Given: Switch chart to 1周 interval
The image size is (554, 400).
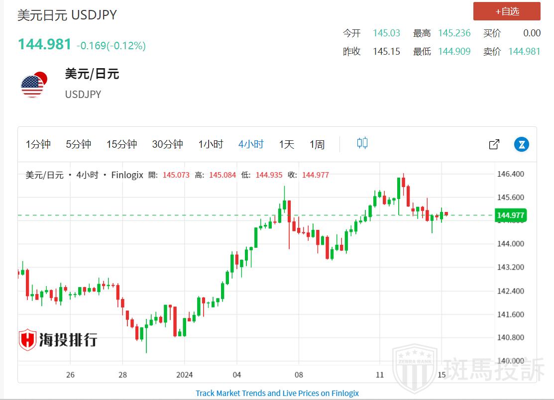Looking at the screenshot, I should pos(317,144).
